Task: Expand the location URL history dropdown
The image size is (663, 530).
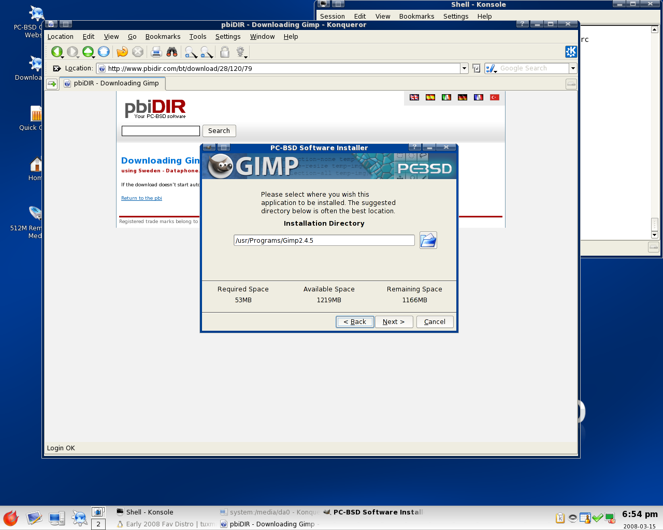Action: tap(464, 68)
